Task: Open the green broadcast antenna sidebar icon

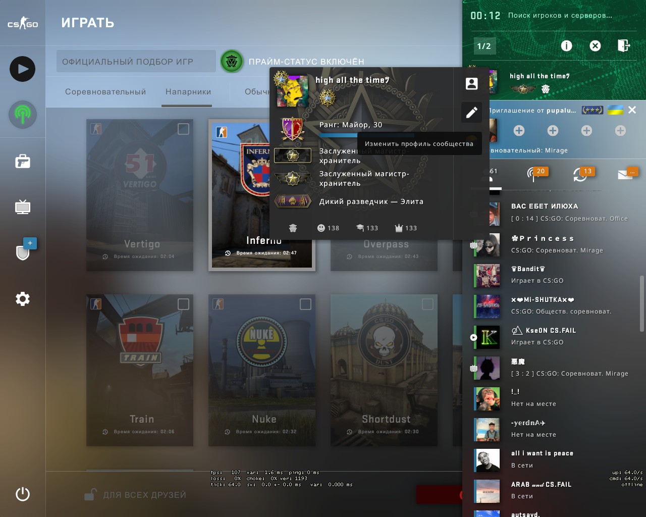Action: [x=23, y=114]
